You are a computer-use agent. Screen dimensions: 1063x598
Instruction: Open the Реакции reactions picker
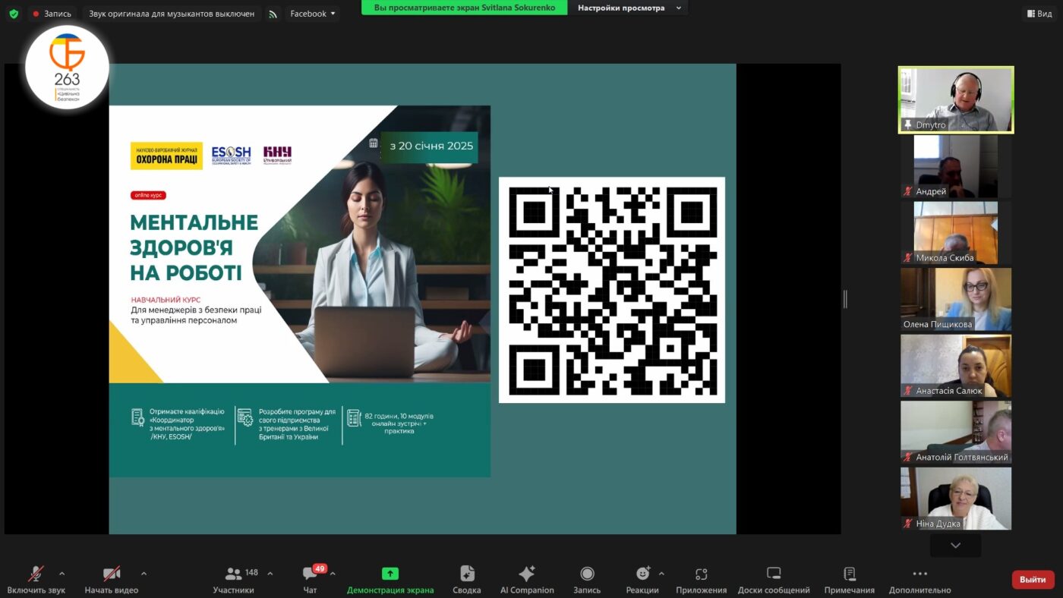[x=642, y=580]
